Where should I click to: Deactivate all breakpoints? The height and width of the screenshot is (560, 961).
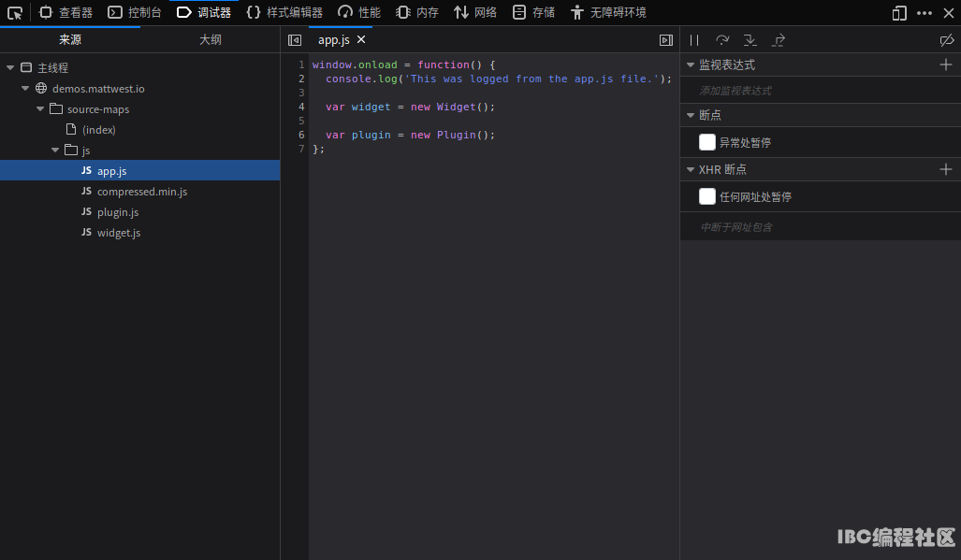(946, 40)
